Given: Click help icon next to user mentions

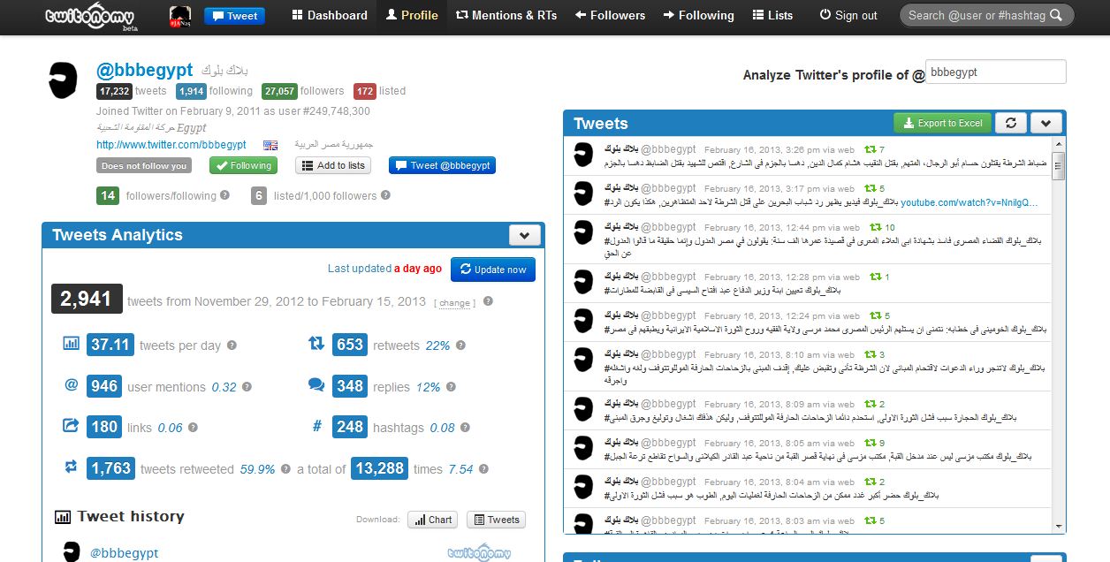Looking at the screenshot, I should (x=247, y=387).
